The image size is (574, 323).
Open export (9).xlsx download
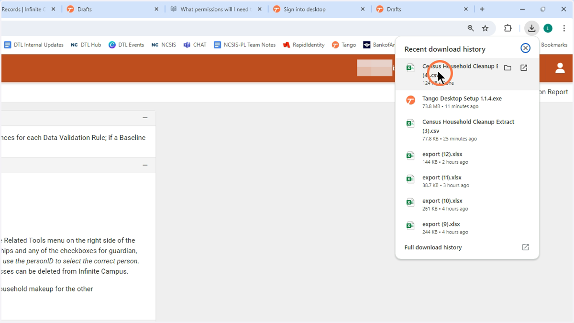(467, 228)
